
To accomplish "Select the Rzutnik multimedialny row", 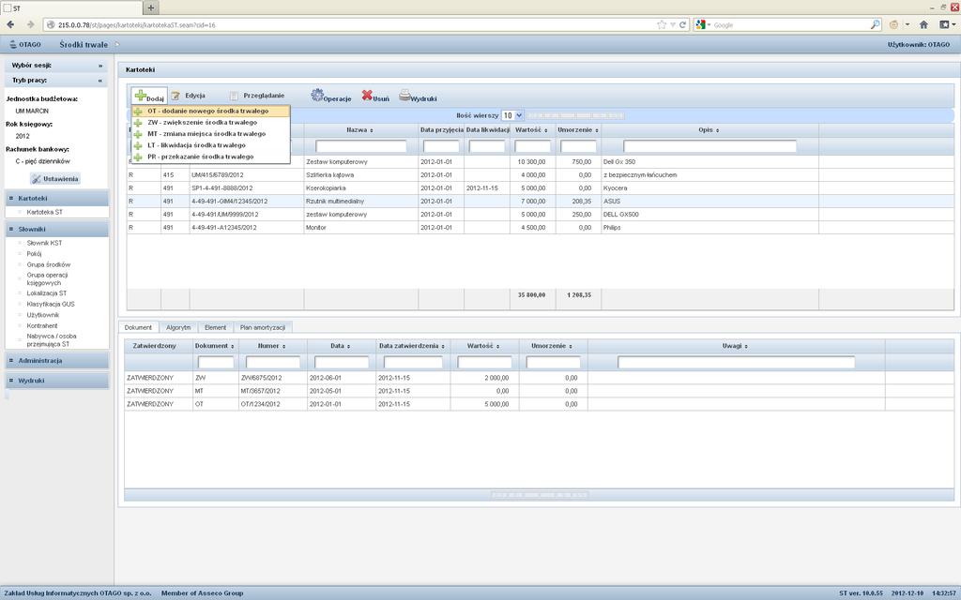I will coord(540,201).
